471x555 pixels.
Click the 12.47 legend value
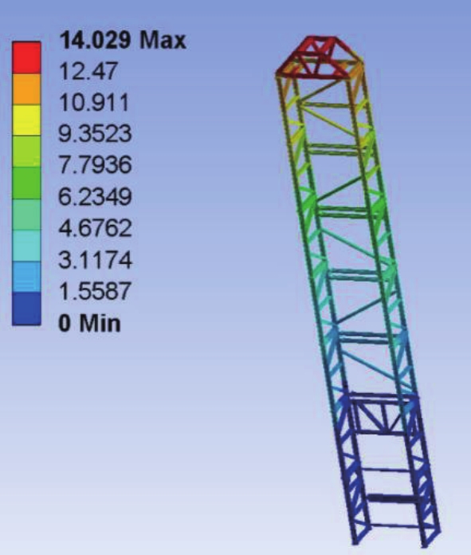(x=88, y=71)
